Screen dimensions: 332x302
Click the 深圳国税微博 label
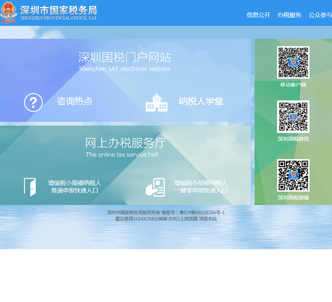coord(293,198)
